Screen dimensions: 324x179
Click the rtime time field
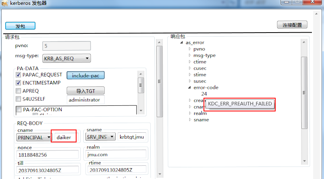(117, 170)
